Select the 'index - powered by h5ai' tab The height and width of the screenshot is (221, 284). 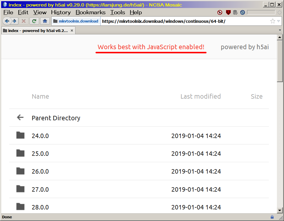38,31
